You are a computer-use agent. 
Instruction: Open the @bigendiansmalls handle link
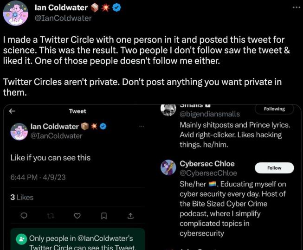(209, 114)
